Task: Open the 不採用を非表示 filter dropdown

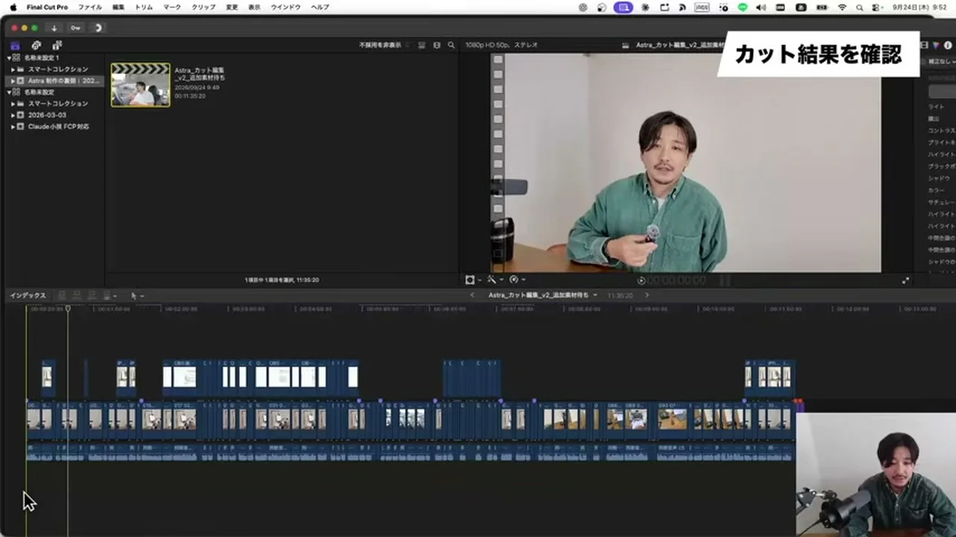Action: [382, 45]
